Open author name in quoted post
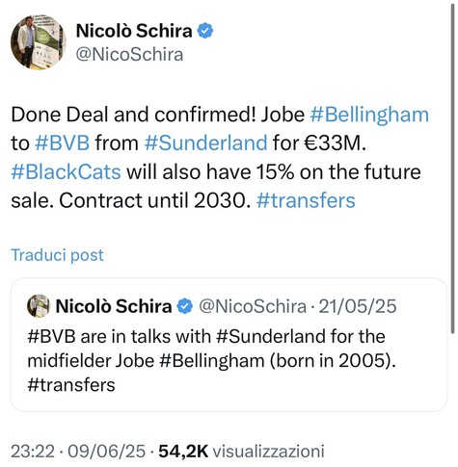The image size is (458, 467). tap(114, 306)
